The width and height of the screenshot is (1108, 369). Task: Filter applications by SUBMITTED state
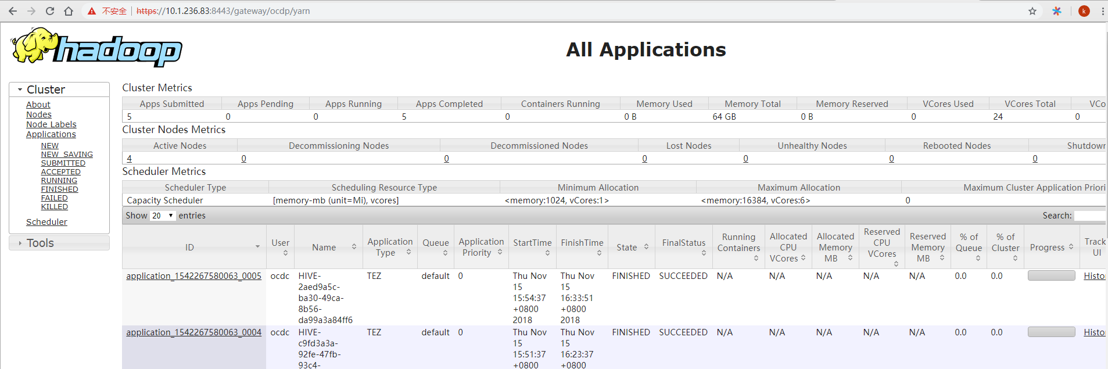[63, 163]
